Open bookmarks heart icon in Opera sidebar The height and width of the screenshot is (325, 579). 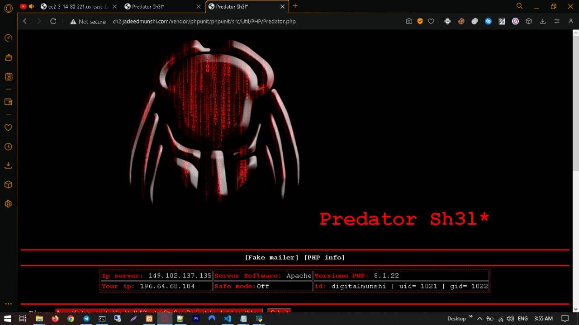click(x=8, y=127)
